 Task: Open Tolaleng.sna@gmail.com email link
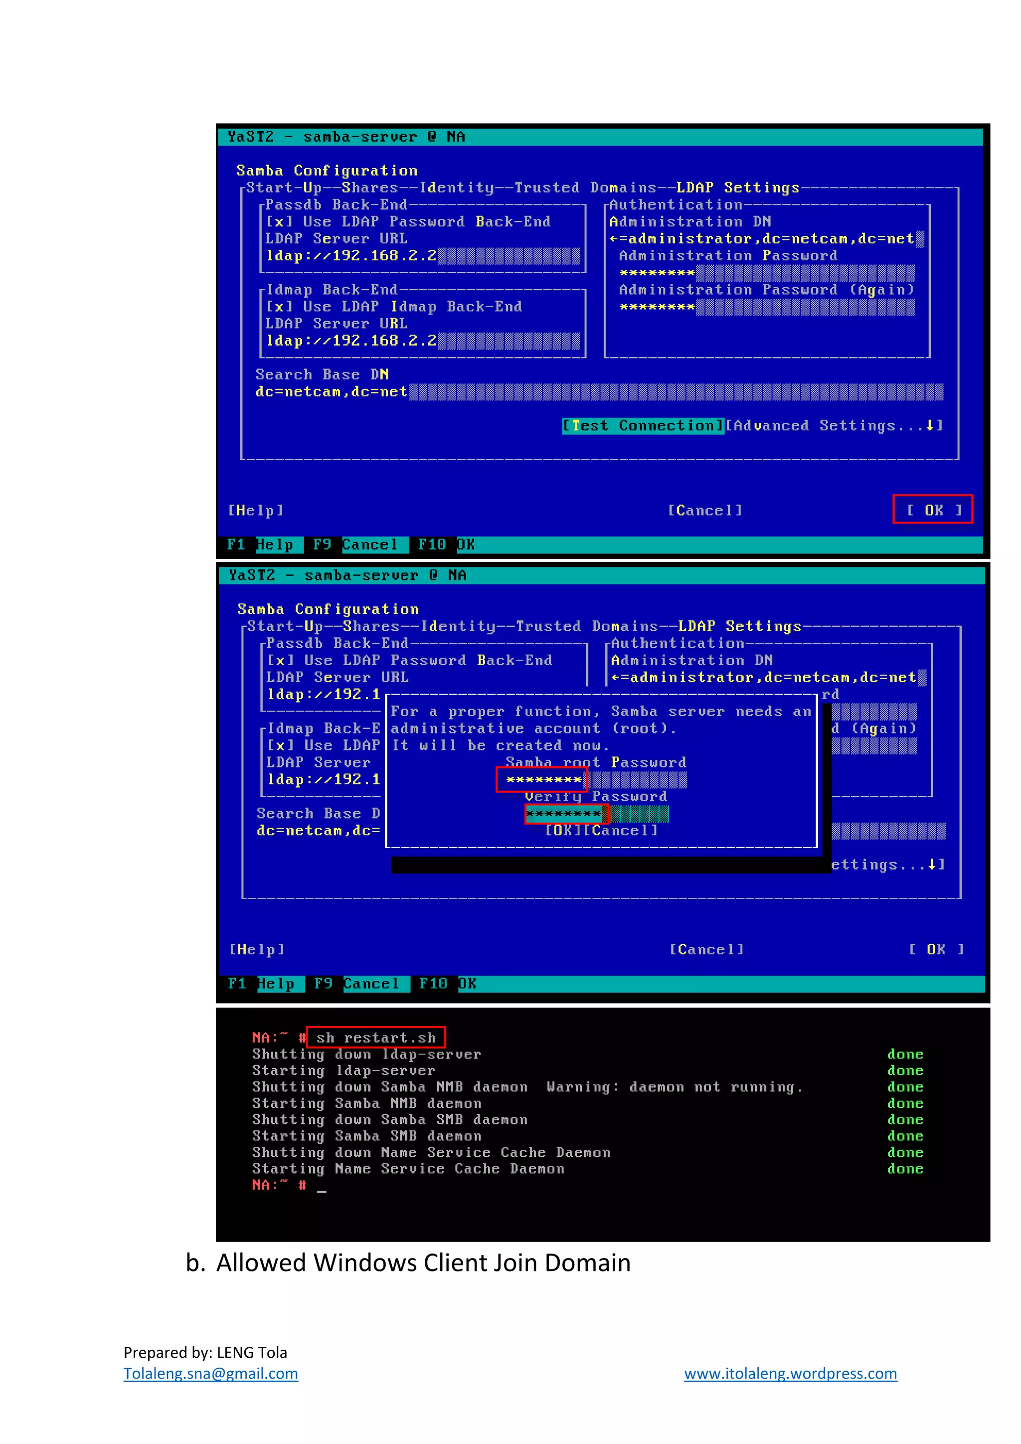pyautogui.click(x=210, y=1374)
